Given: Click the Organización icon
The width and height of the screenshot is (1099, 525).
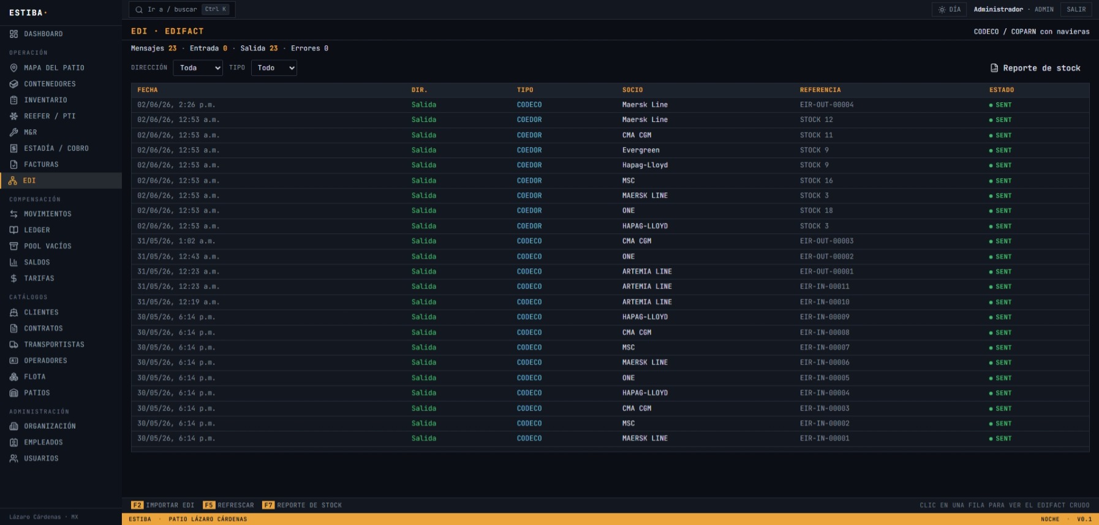Looking at the screenshot, I should click(13, 426).
